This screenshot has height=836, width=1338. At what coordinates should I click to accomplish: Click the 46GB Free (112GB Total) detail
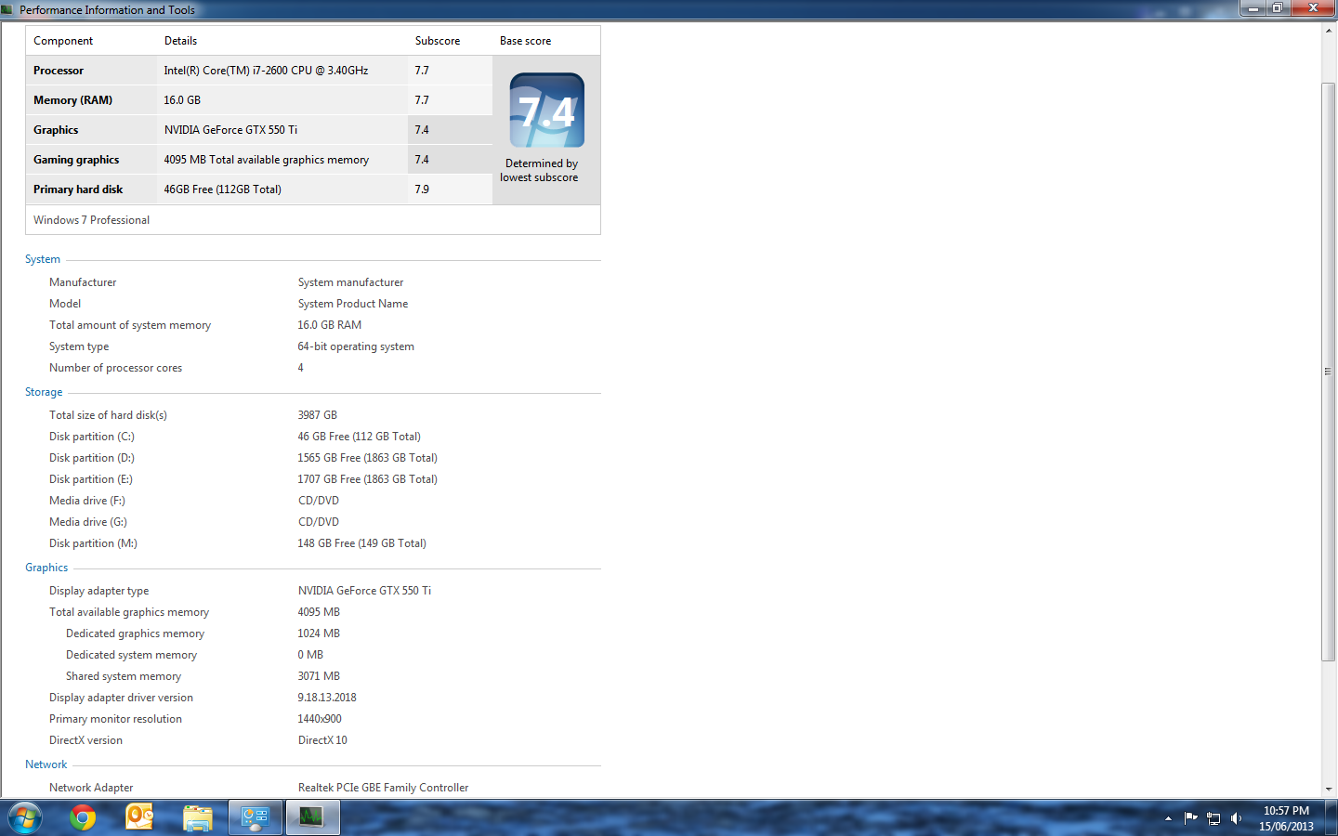click(222, 189)
